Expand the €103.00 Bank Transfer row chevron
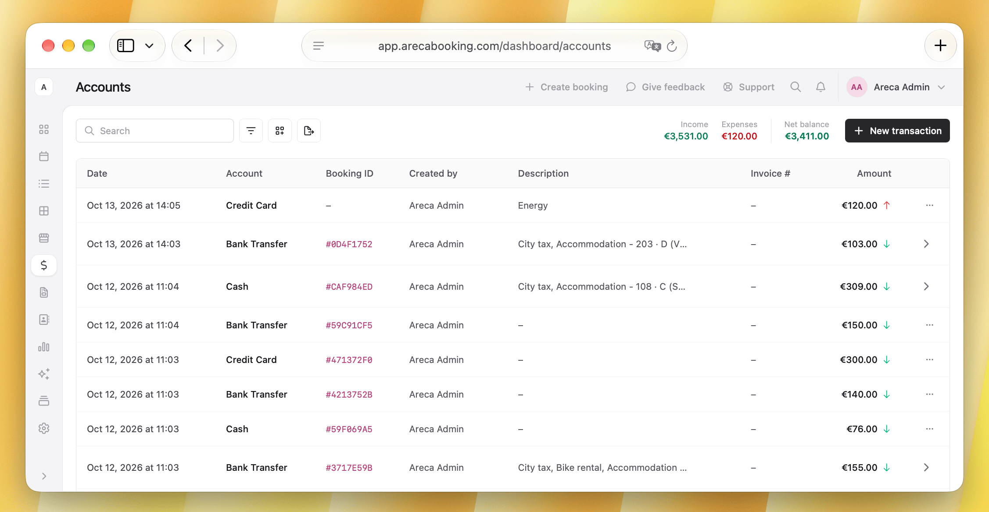Screen dimensions: 989x512 [926, 244]
